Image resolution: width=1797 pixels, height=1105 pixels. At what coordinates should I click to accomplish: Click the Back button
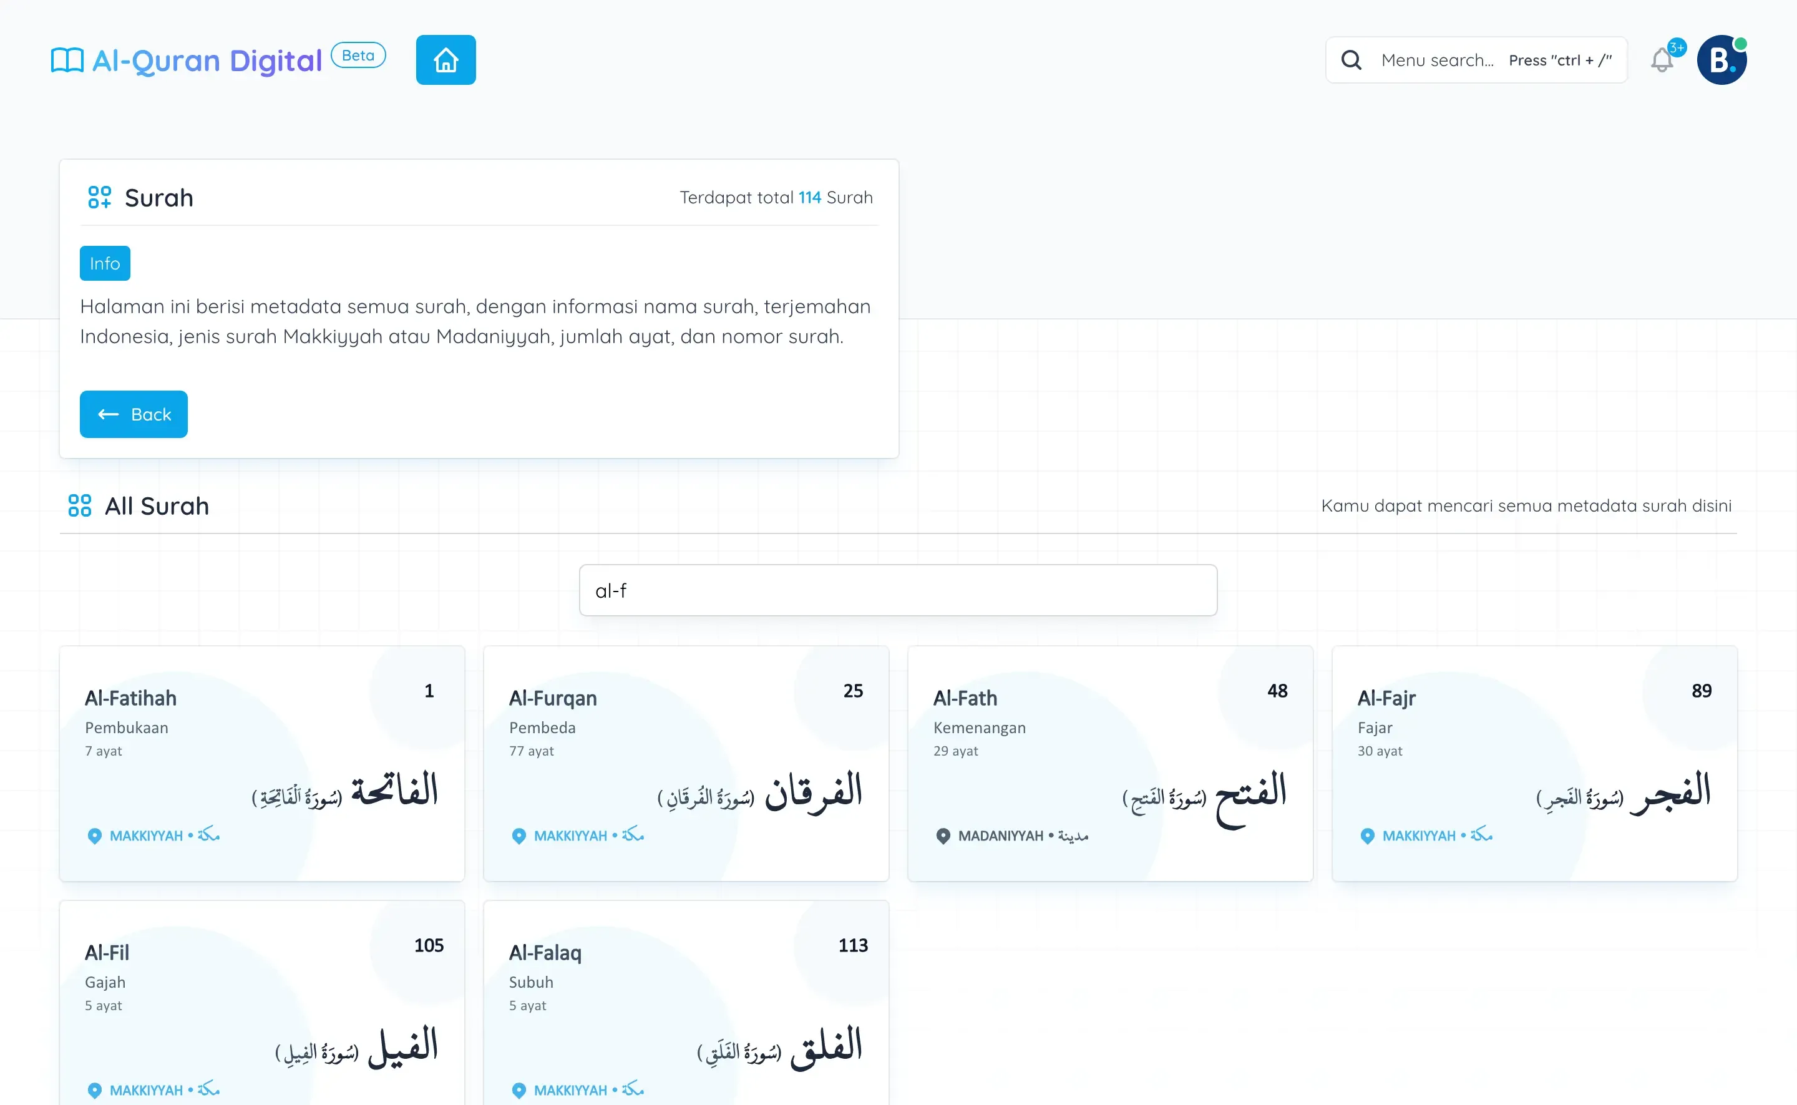click(134, 413)
